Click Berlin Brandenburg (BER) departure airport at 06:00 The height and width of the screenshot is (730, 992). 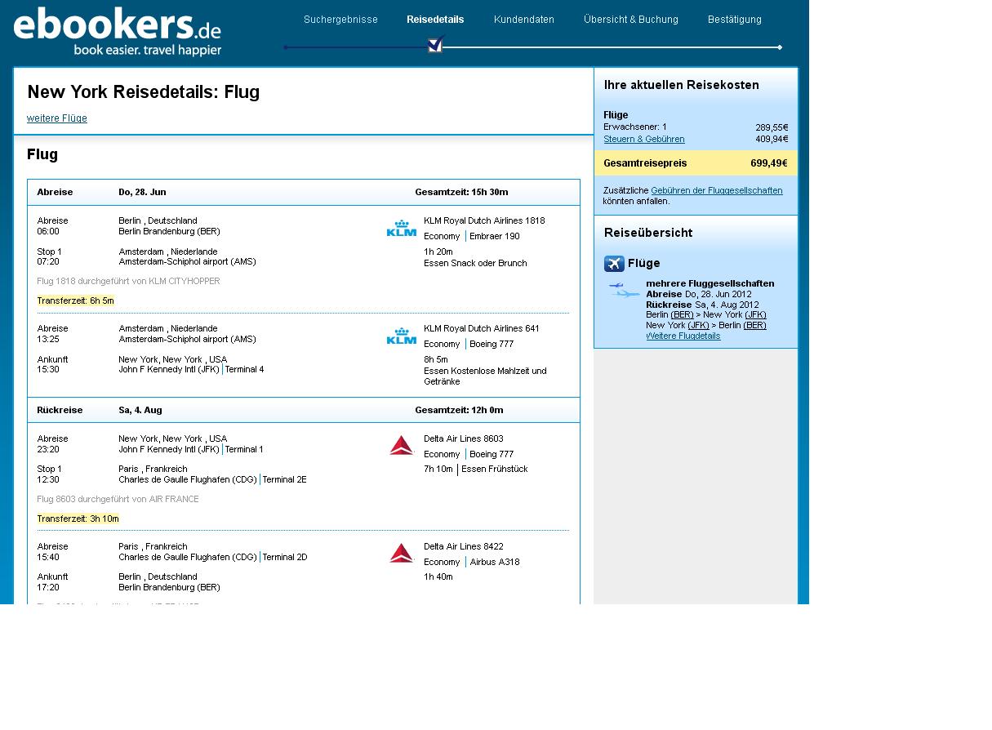pyautogui.click(x=169, y=231)
